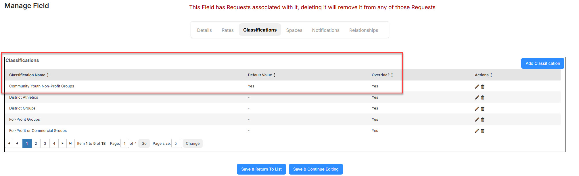Sort by Classification Name column header
The height and width of the screenshot is (176, 579).
27,75
